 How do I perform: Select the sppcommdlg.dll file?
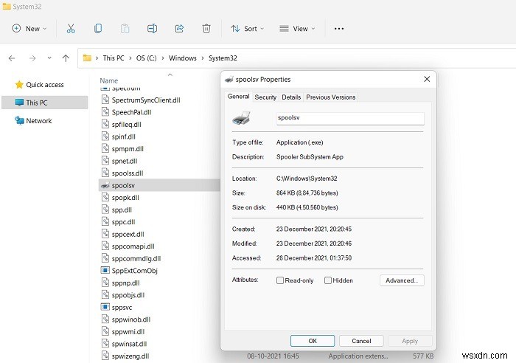[136, 258]
